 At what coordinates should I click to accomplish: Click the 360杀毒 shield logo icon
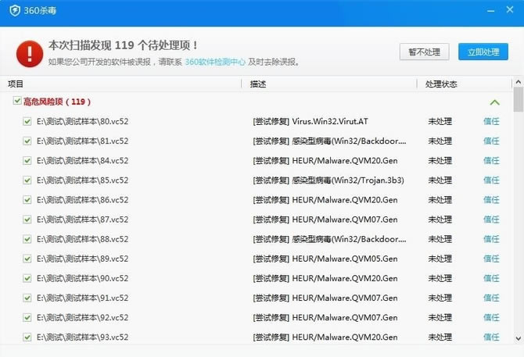[15, 10]
